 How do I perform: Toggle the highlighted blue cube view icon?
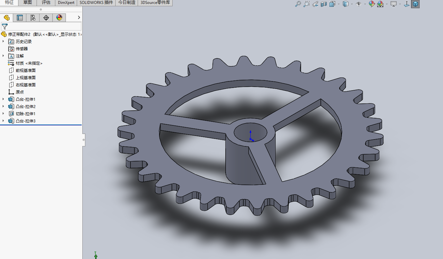(x=415, y=4)
